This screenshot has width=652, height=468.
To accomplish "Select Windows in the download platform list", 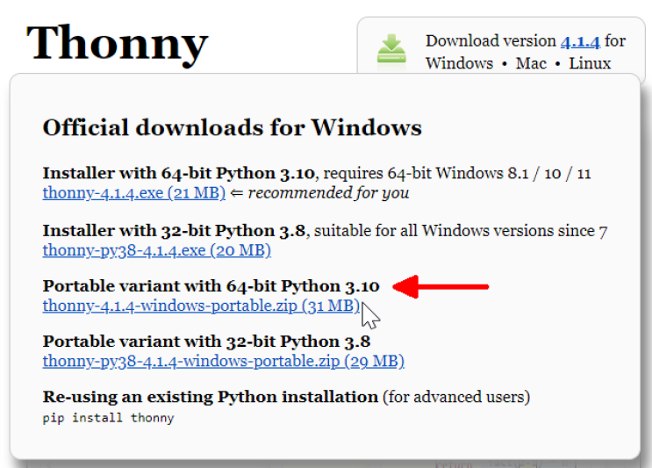I will (456, 63).
